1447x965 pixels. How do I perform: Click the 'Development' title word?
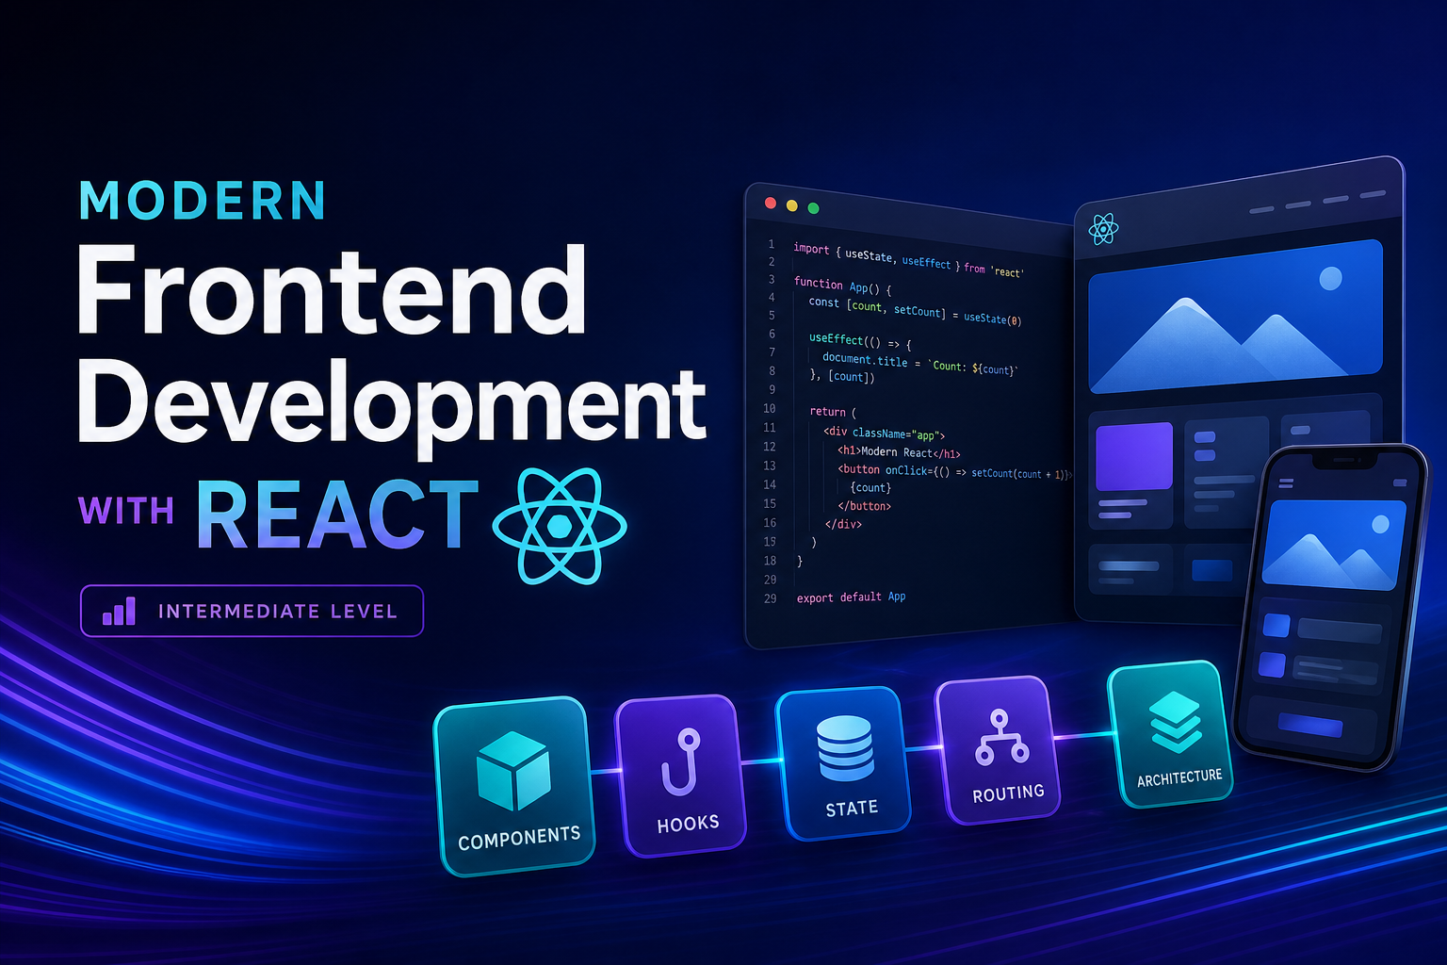coord(391,408)
